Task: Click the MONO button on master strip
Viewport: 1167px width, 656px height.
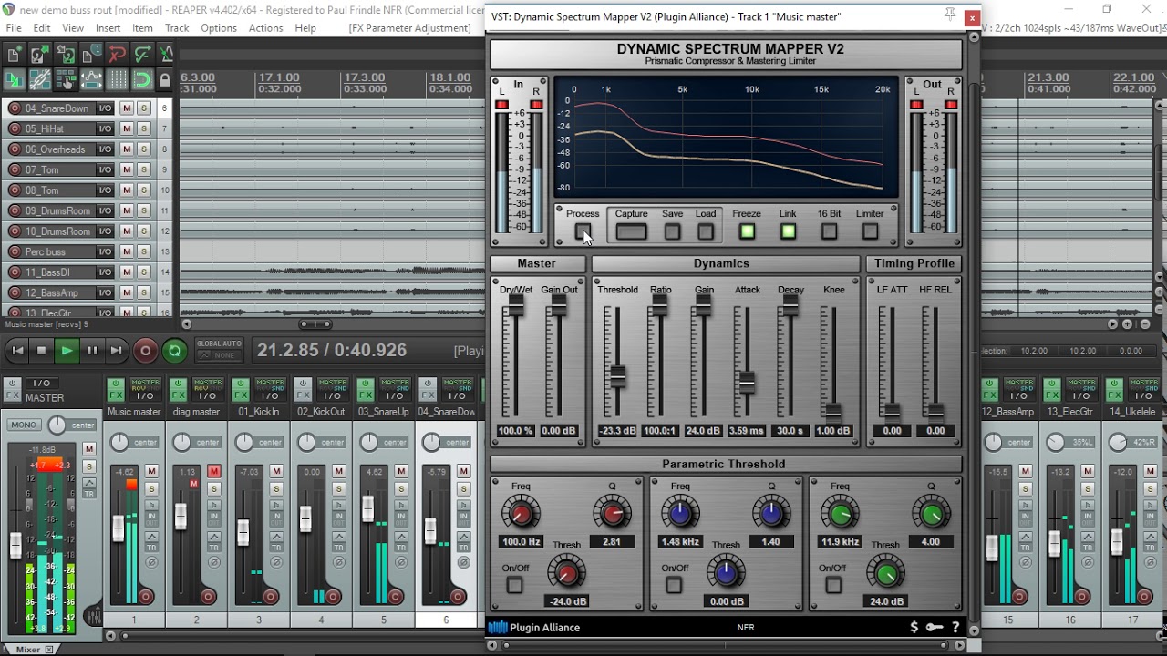Action: click(23, 425)
